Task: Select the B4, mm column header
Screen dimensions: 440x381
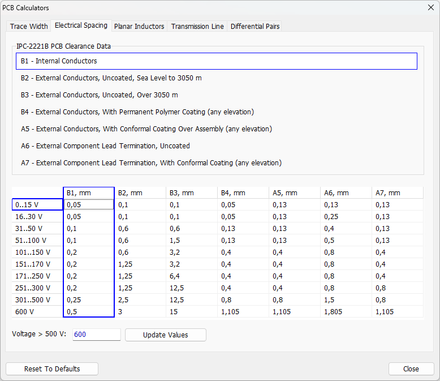Action: click(x=243, y=192)
